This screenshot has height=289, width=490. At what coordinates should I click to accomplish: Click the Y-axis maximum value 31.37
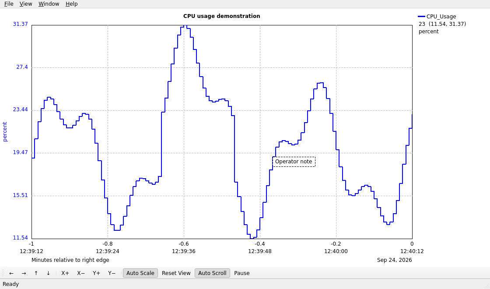tap(20, 24)
